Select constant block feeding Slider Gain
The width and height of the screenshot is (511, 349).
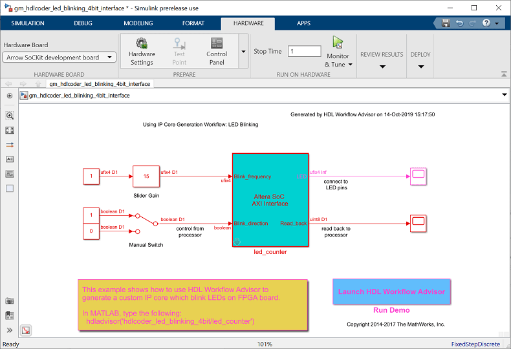click(91, 176)
